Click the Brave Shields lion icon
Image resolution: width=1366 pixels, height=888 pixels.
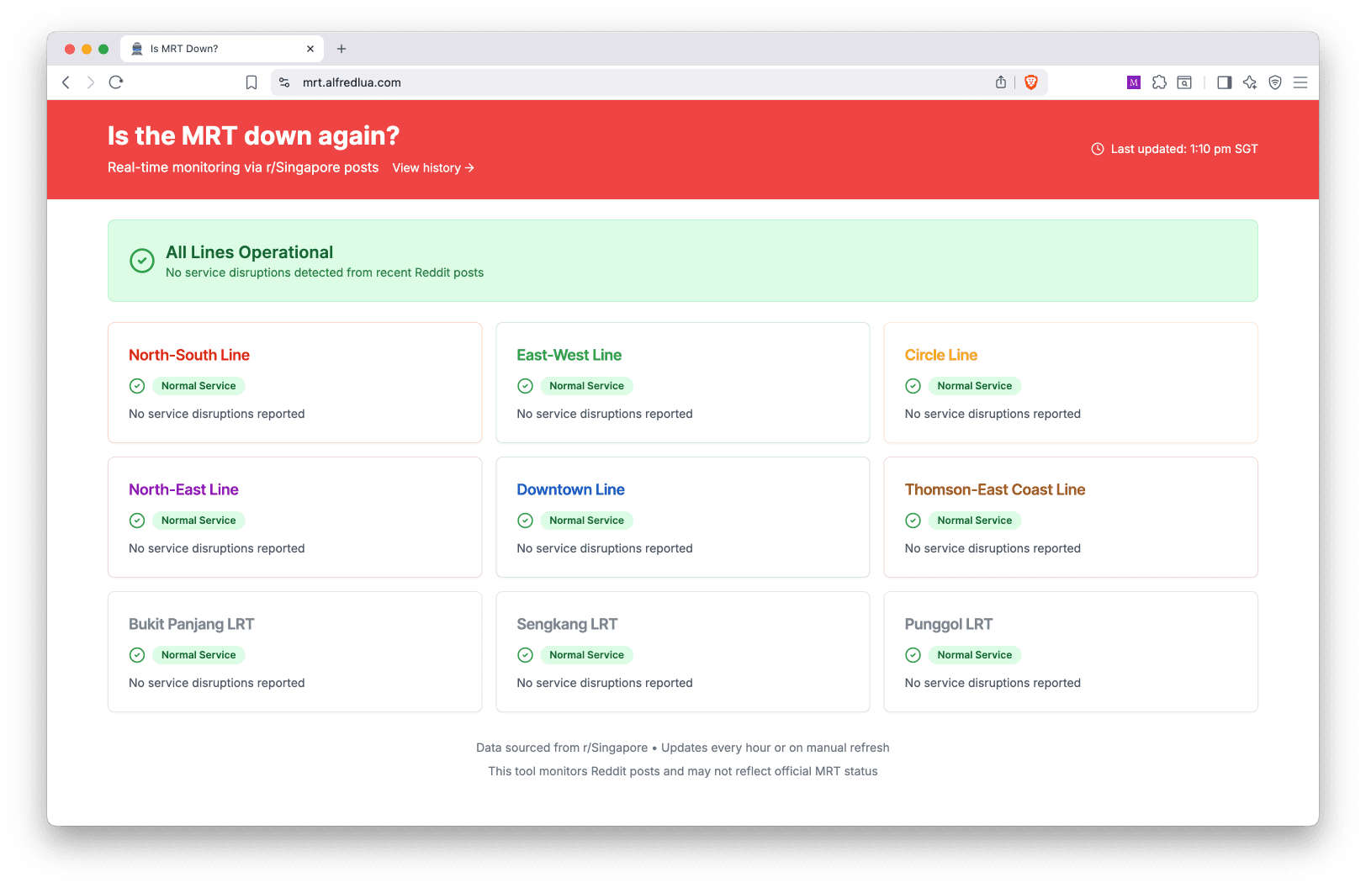coord(1031,82)
